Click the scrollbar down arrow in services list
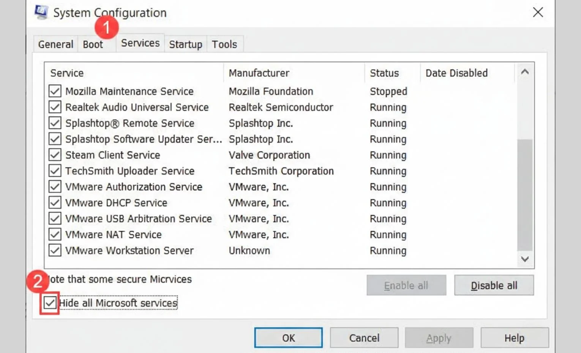Image resolution: width=581 pixels, height=353 pixels. 525,259
